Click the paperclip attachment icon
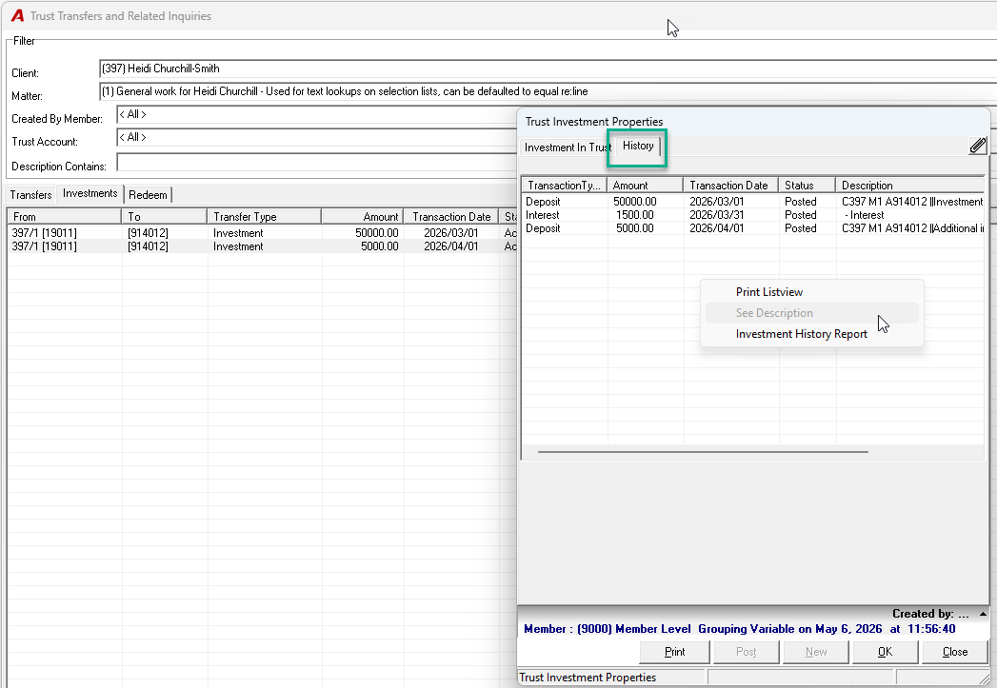 coord(977,146)
